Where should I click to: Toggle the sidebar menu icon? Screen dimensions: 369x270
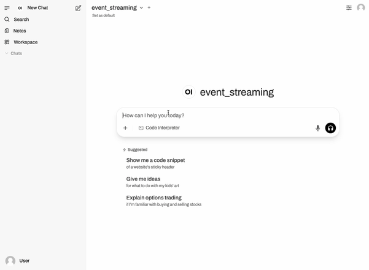pyautogui.click(x=7, y=8)
